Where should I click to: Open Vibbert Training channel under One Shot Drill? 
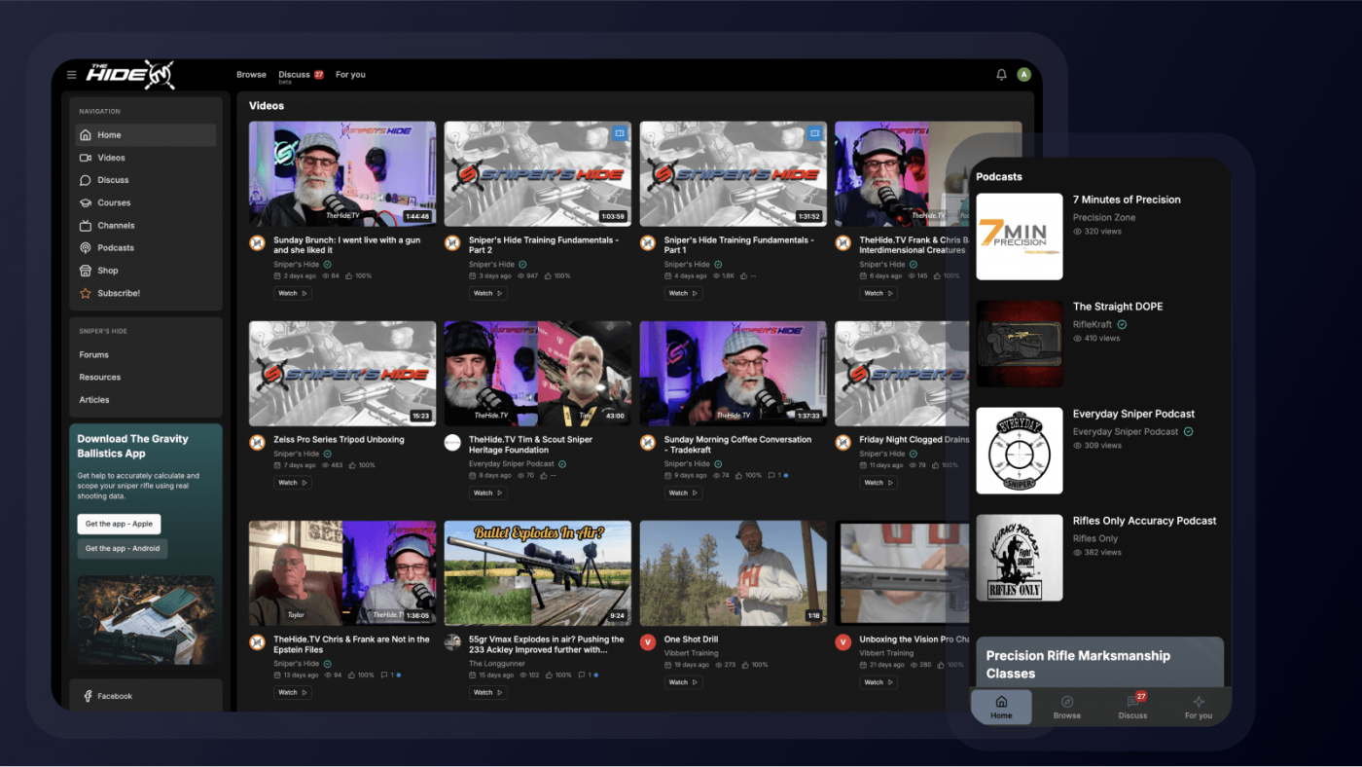692,653
